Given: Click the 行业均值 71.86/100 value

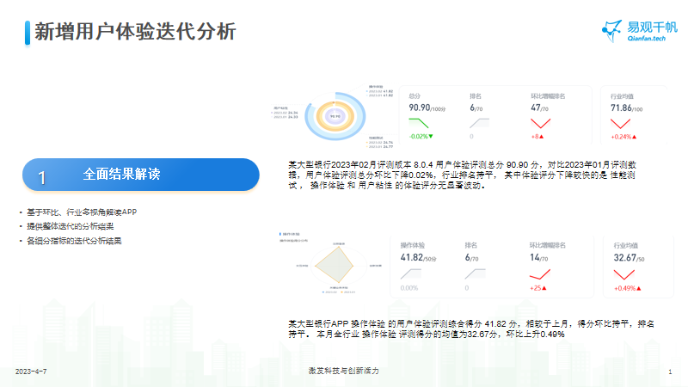Looking at the screenshot, I should coord(626,108).
